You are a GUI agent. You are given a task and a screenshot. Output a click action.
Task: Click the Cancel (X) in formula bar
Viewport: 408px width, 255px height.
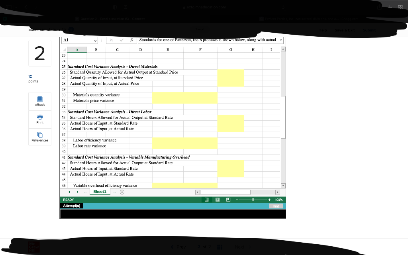click(x=111, y=40)
